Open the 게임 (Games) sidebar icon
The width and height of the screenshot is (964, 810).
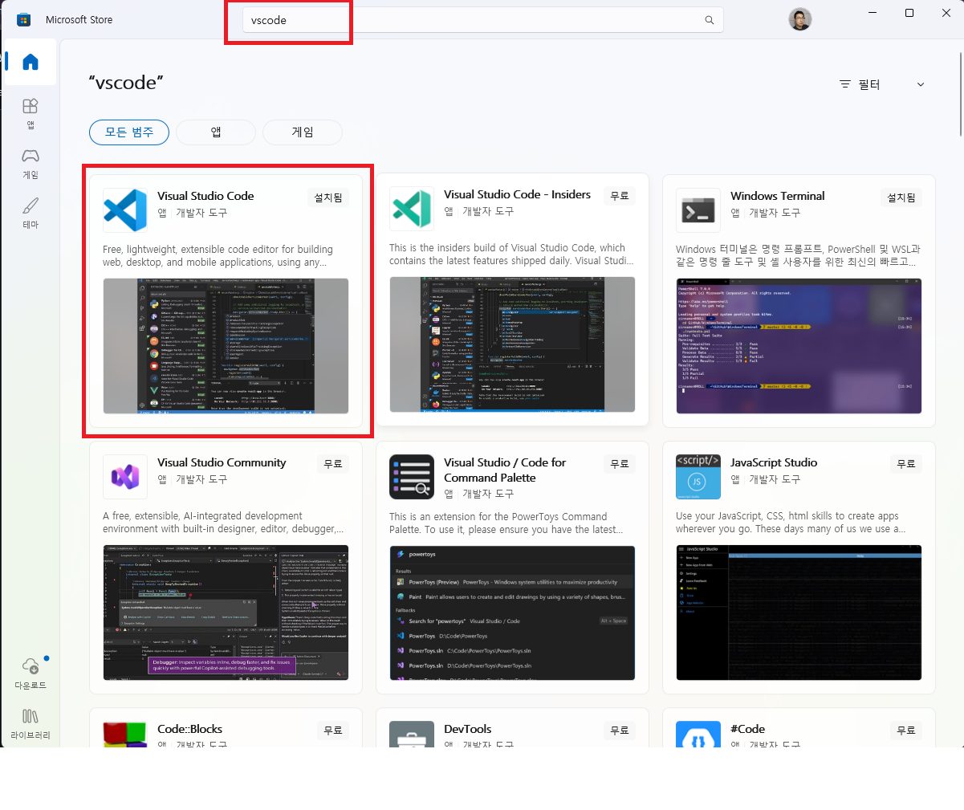click(31, 163)
